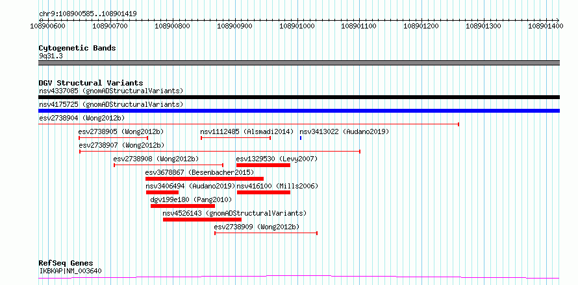The width and height of the screenshot is (578, 285).
Task: Click the nsv4175725 blue variant bar
Action: (299, 111)
